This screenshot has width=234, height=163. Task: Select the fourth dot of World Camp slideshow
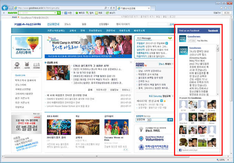124,56
